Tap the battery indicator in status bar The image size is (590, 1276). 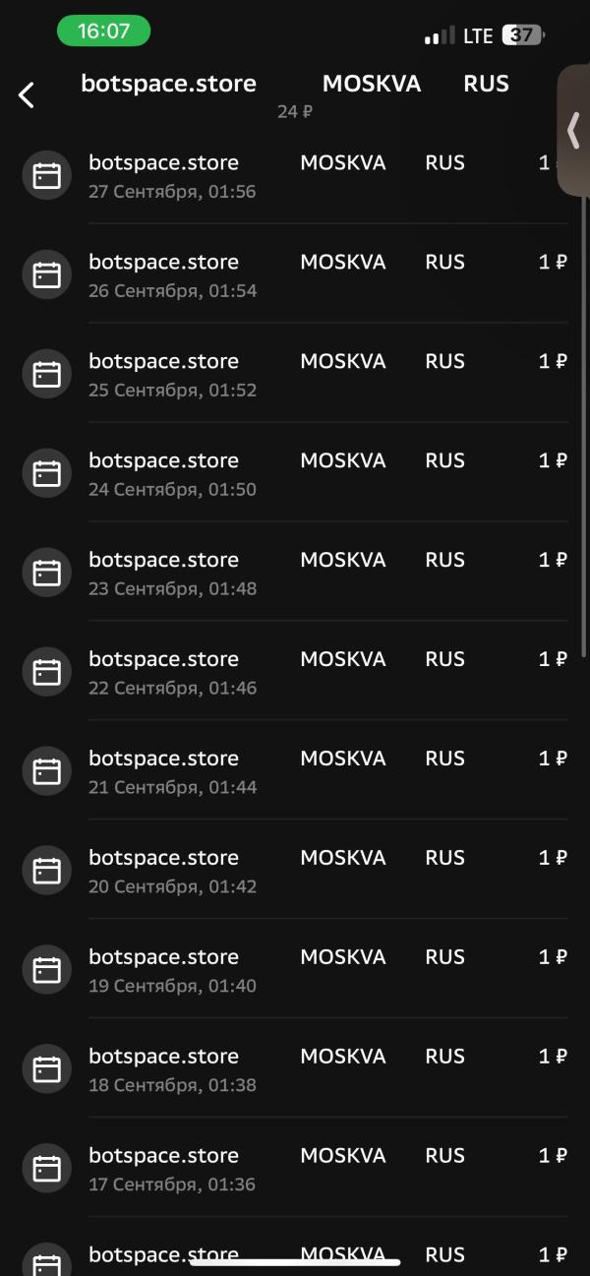(x=522, y=35)
